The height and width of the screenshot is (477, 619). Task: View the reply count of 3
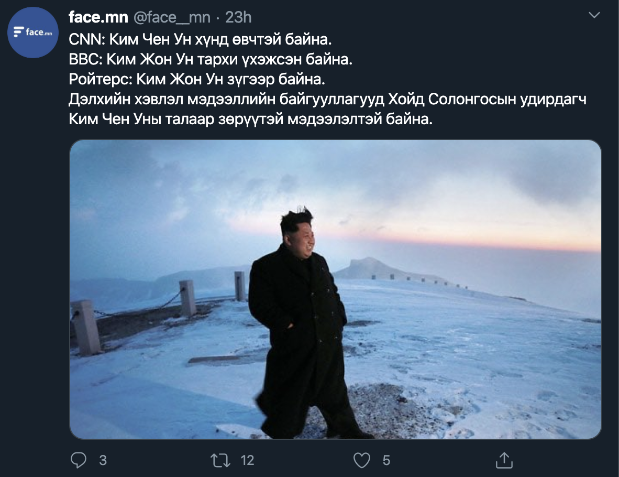click(103, 460)
